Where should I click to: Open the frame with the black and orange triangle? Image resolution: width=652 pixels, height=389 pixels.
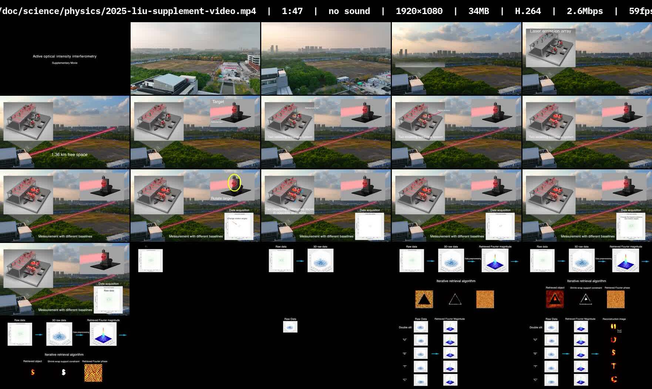(456, 279)
